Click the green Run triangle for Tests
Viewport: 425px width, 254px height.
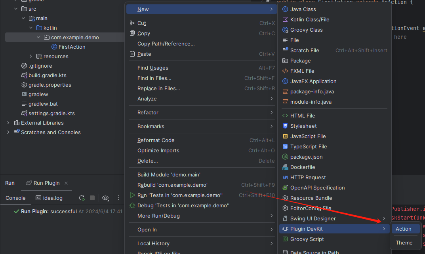coord(132,195)
